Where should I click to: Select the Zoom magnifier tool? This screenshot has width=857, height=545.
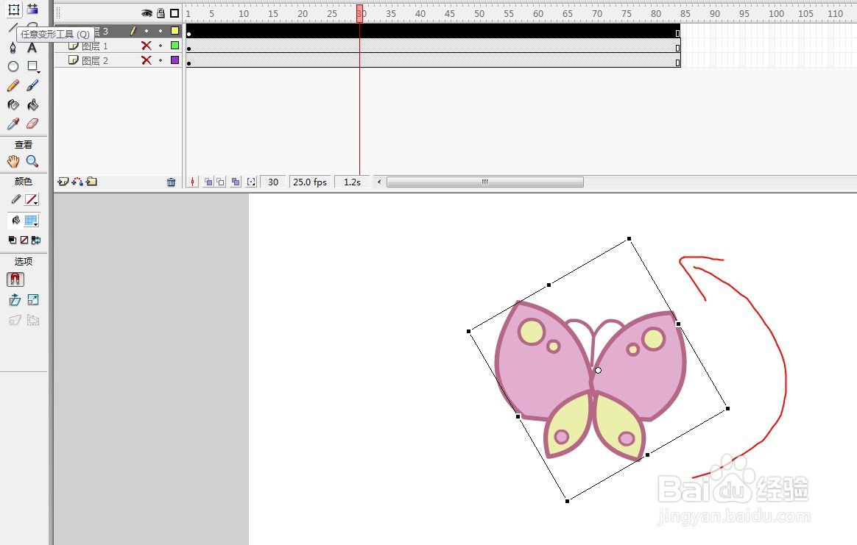pos(32,162)
